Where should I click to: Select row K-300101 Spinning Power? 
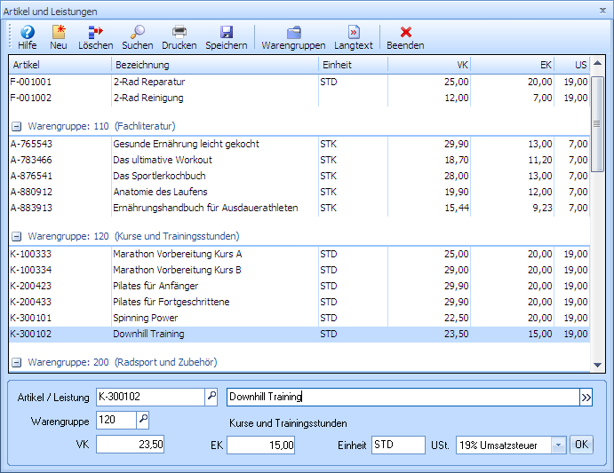click(x=299, y=319)
